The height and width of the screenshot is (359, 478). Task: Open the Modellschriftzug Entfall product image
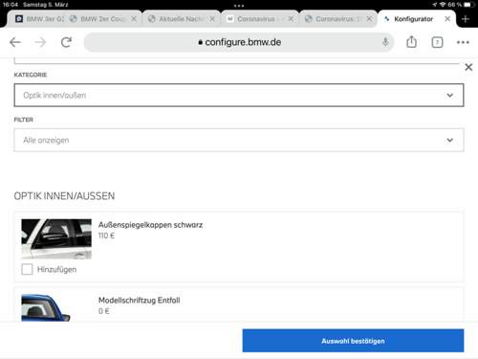[x=46, y=307]
